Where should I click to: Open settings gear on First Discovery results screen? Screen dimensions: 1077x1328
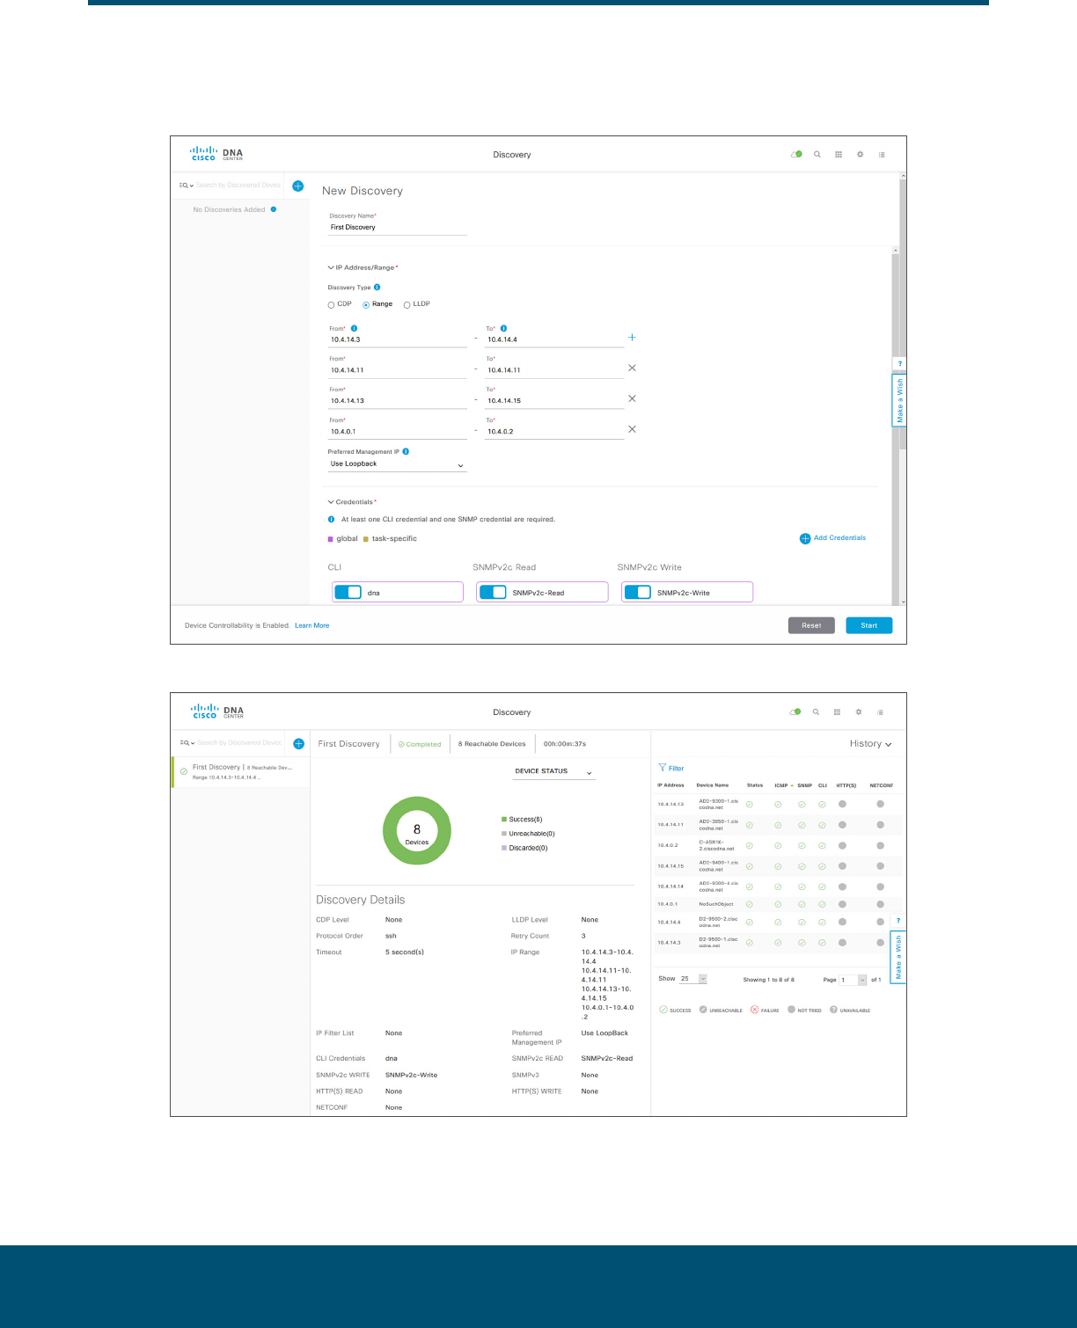coord(859,711)
